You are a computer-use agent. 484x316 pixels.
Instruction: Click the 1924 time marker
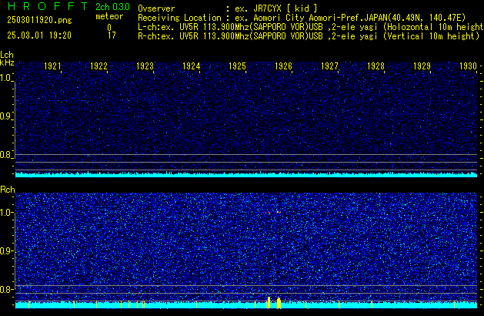(x=191, y=66)
